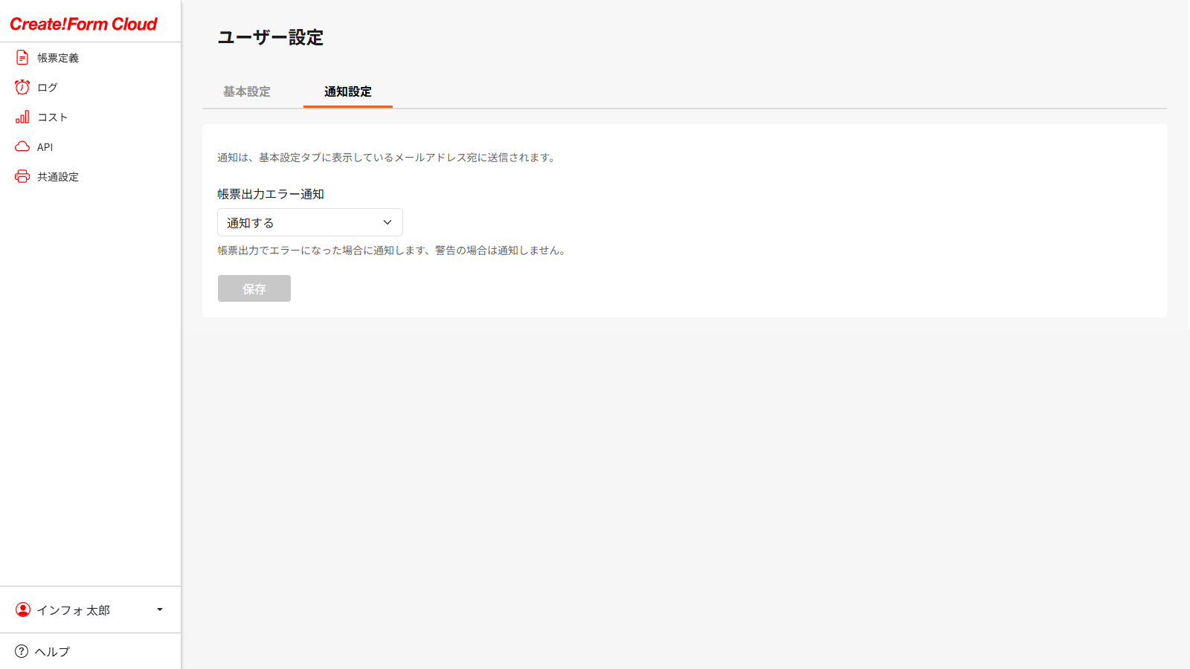Open the 帳票出力エラー通知 dropdown
The image size is (1190, 669).
pos(309,222)
